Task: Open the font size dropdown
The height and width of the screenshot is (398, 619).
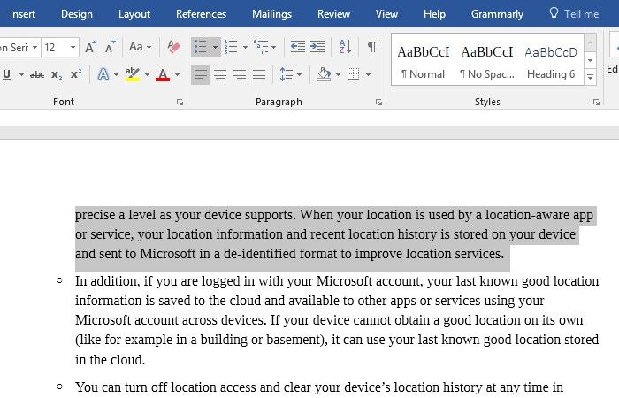Action: (x=73, y=47)
